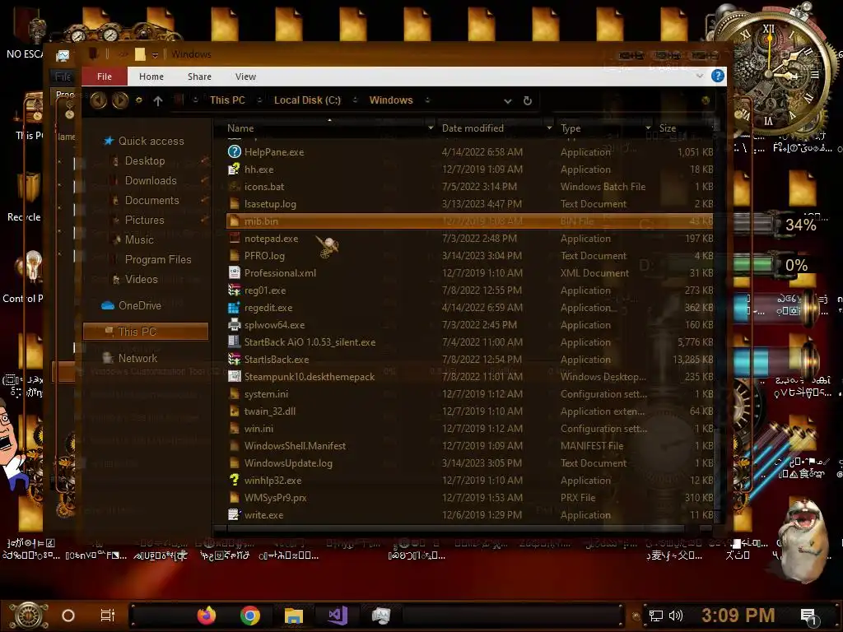Screen dimensions: 843x632
Task: Open the Share ribbon tab
Action: pos(199,77)
